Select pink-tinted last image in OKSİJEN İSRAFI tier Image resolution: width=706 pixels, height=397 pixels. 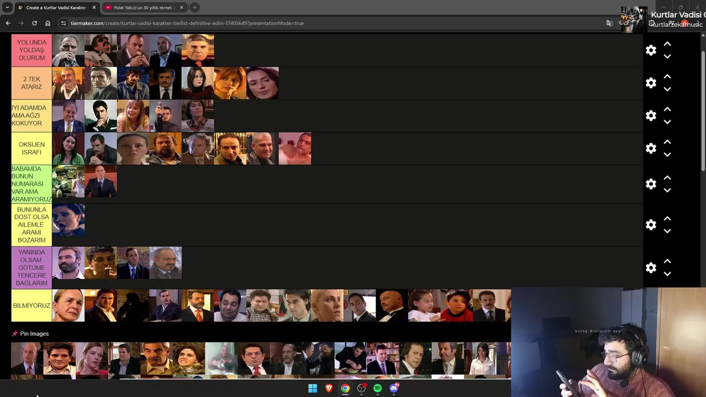[x=295, y=148]
